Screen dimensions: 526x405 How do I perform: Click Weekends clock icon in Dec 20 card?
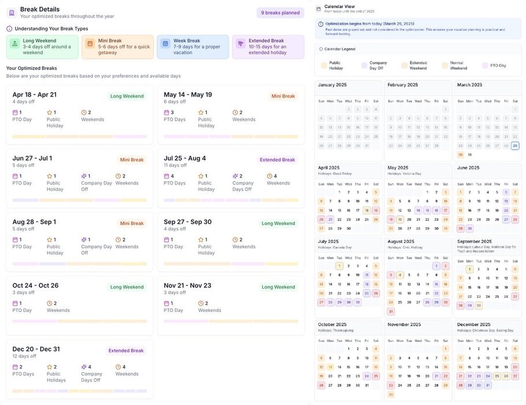[118, 367]
